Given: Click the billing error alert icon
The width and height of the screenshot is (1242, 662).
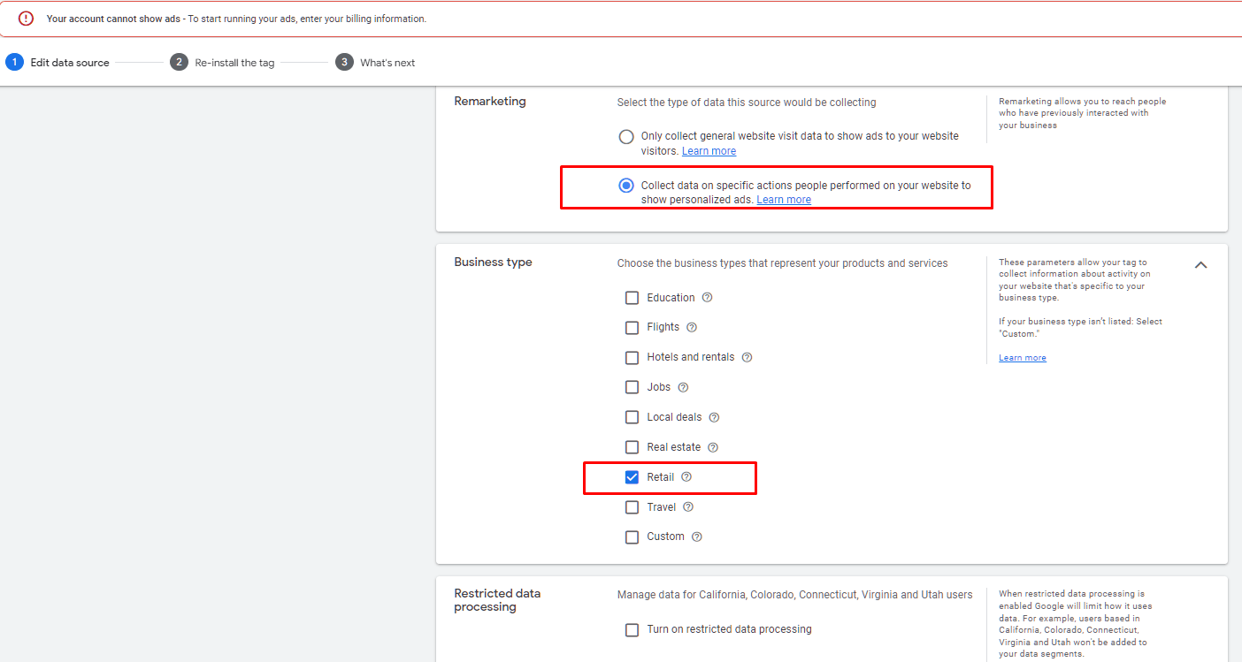Looking at the screenshot, I should (26, 19).
